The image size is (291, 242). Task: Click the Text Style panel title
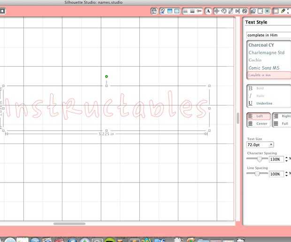256,22
